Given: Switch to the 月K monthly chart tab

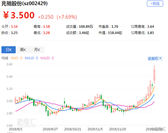Looking at the screenshot, I should [x=37, y=50].
